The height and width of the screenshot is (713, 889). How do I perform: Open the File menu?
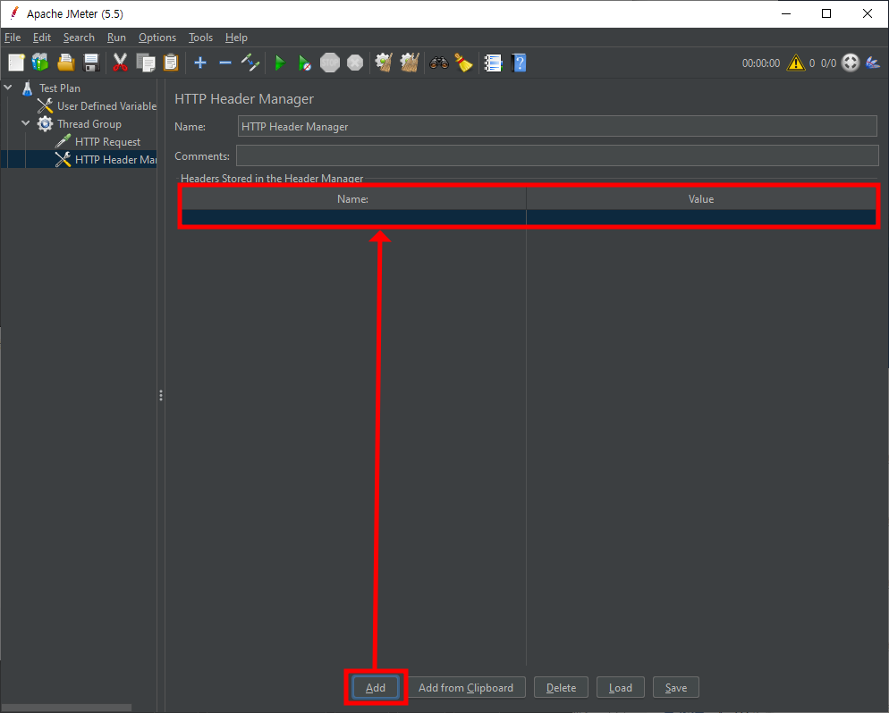coord(13,38)
